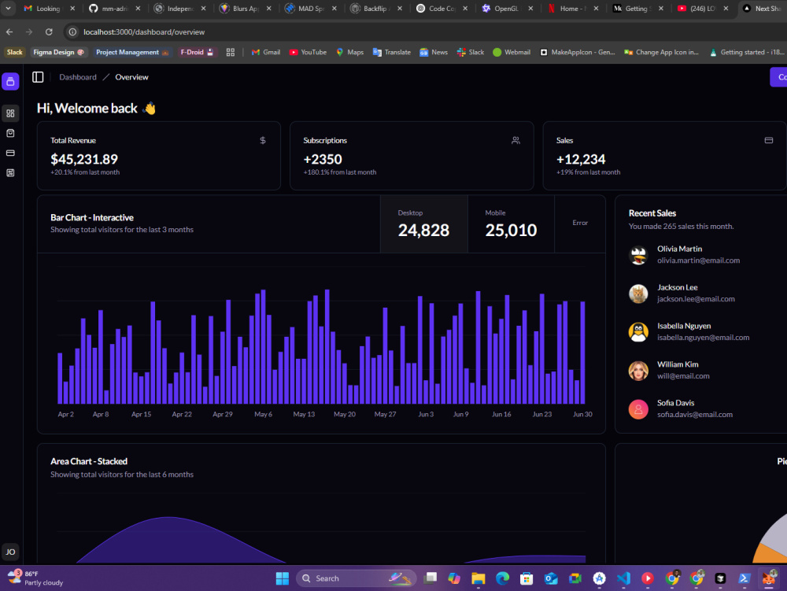Switch to the Blurs App browser tab

point(245,8)
